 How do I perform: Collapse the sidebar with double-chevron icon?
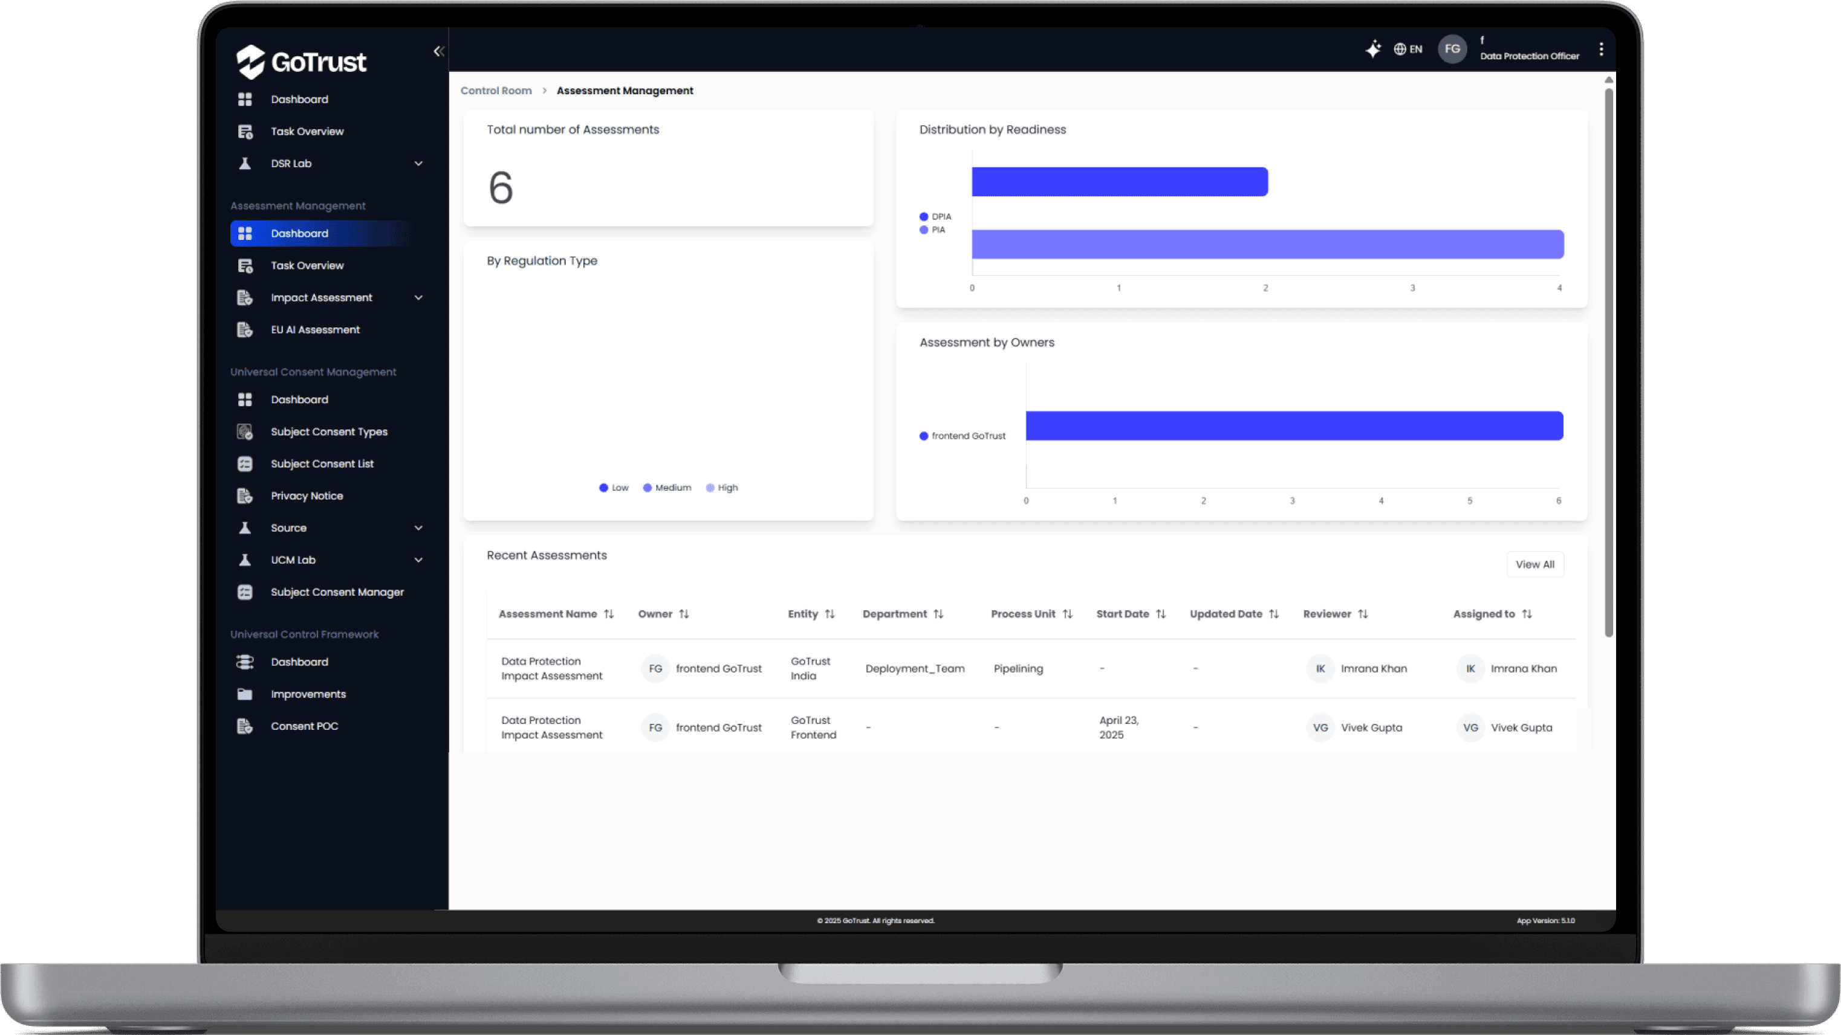[438, 51]
